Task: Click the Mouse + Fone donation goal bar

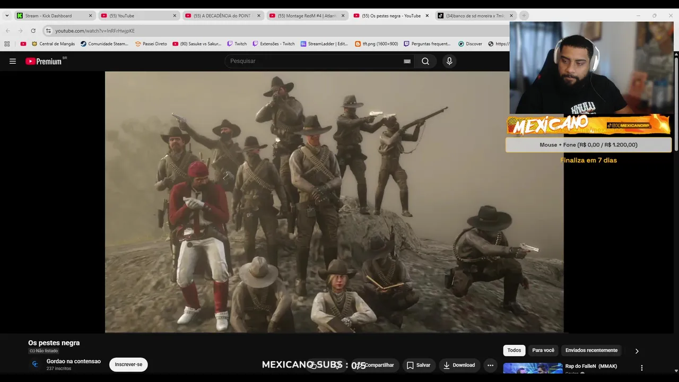Action: pyautogui.click(x=588, y=145)
